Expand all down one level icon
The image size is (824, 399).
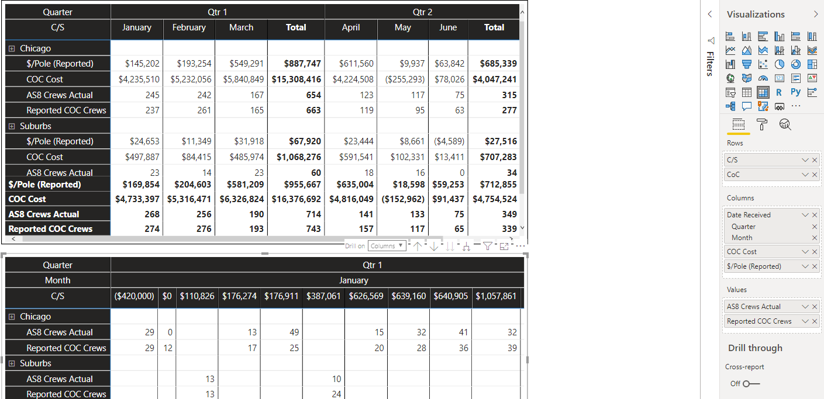[x=466, y=246]
